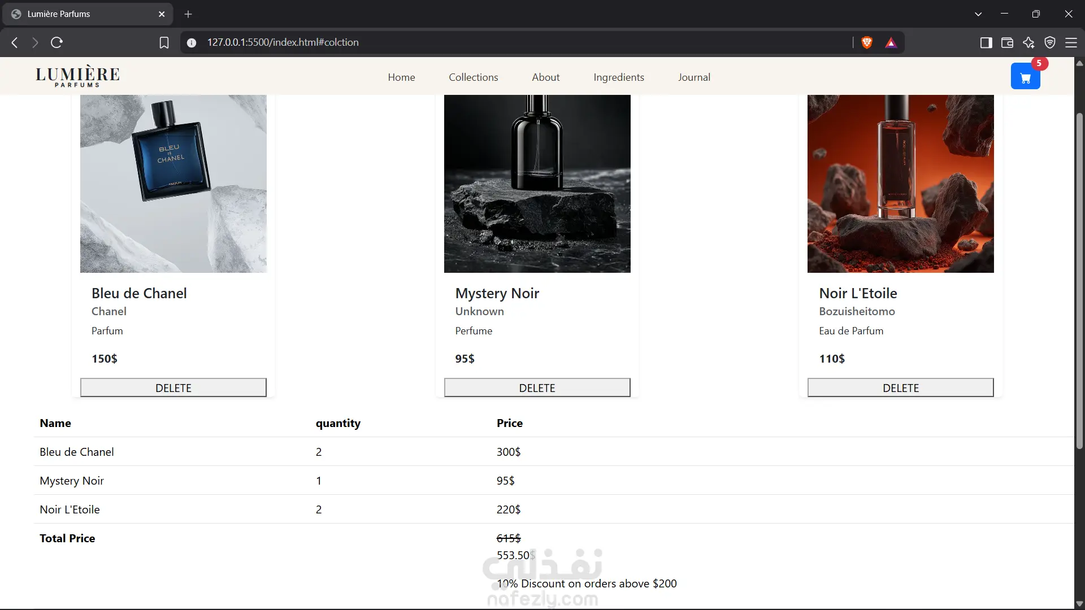Image resolution: width=1085 pixels, height=610 pixels.
Task: Click the 150$ price on the card
Action: pos(105,359)
